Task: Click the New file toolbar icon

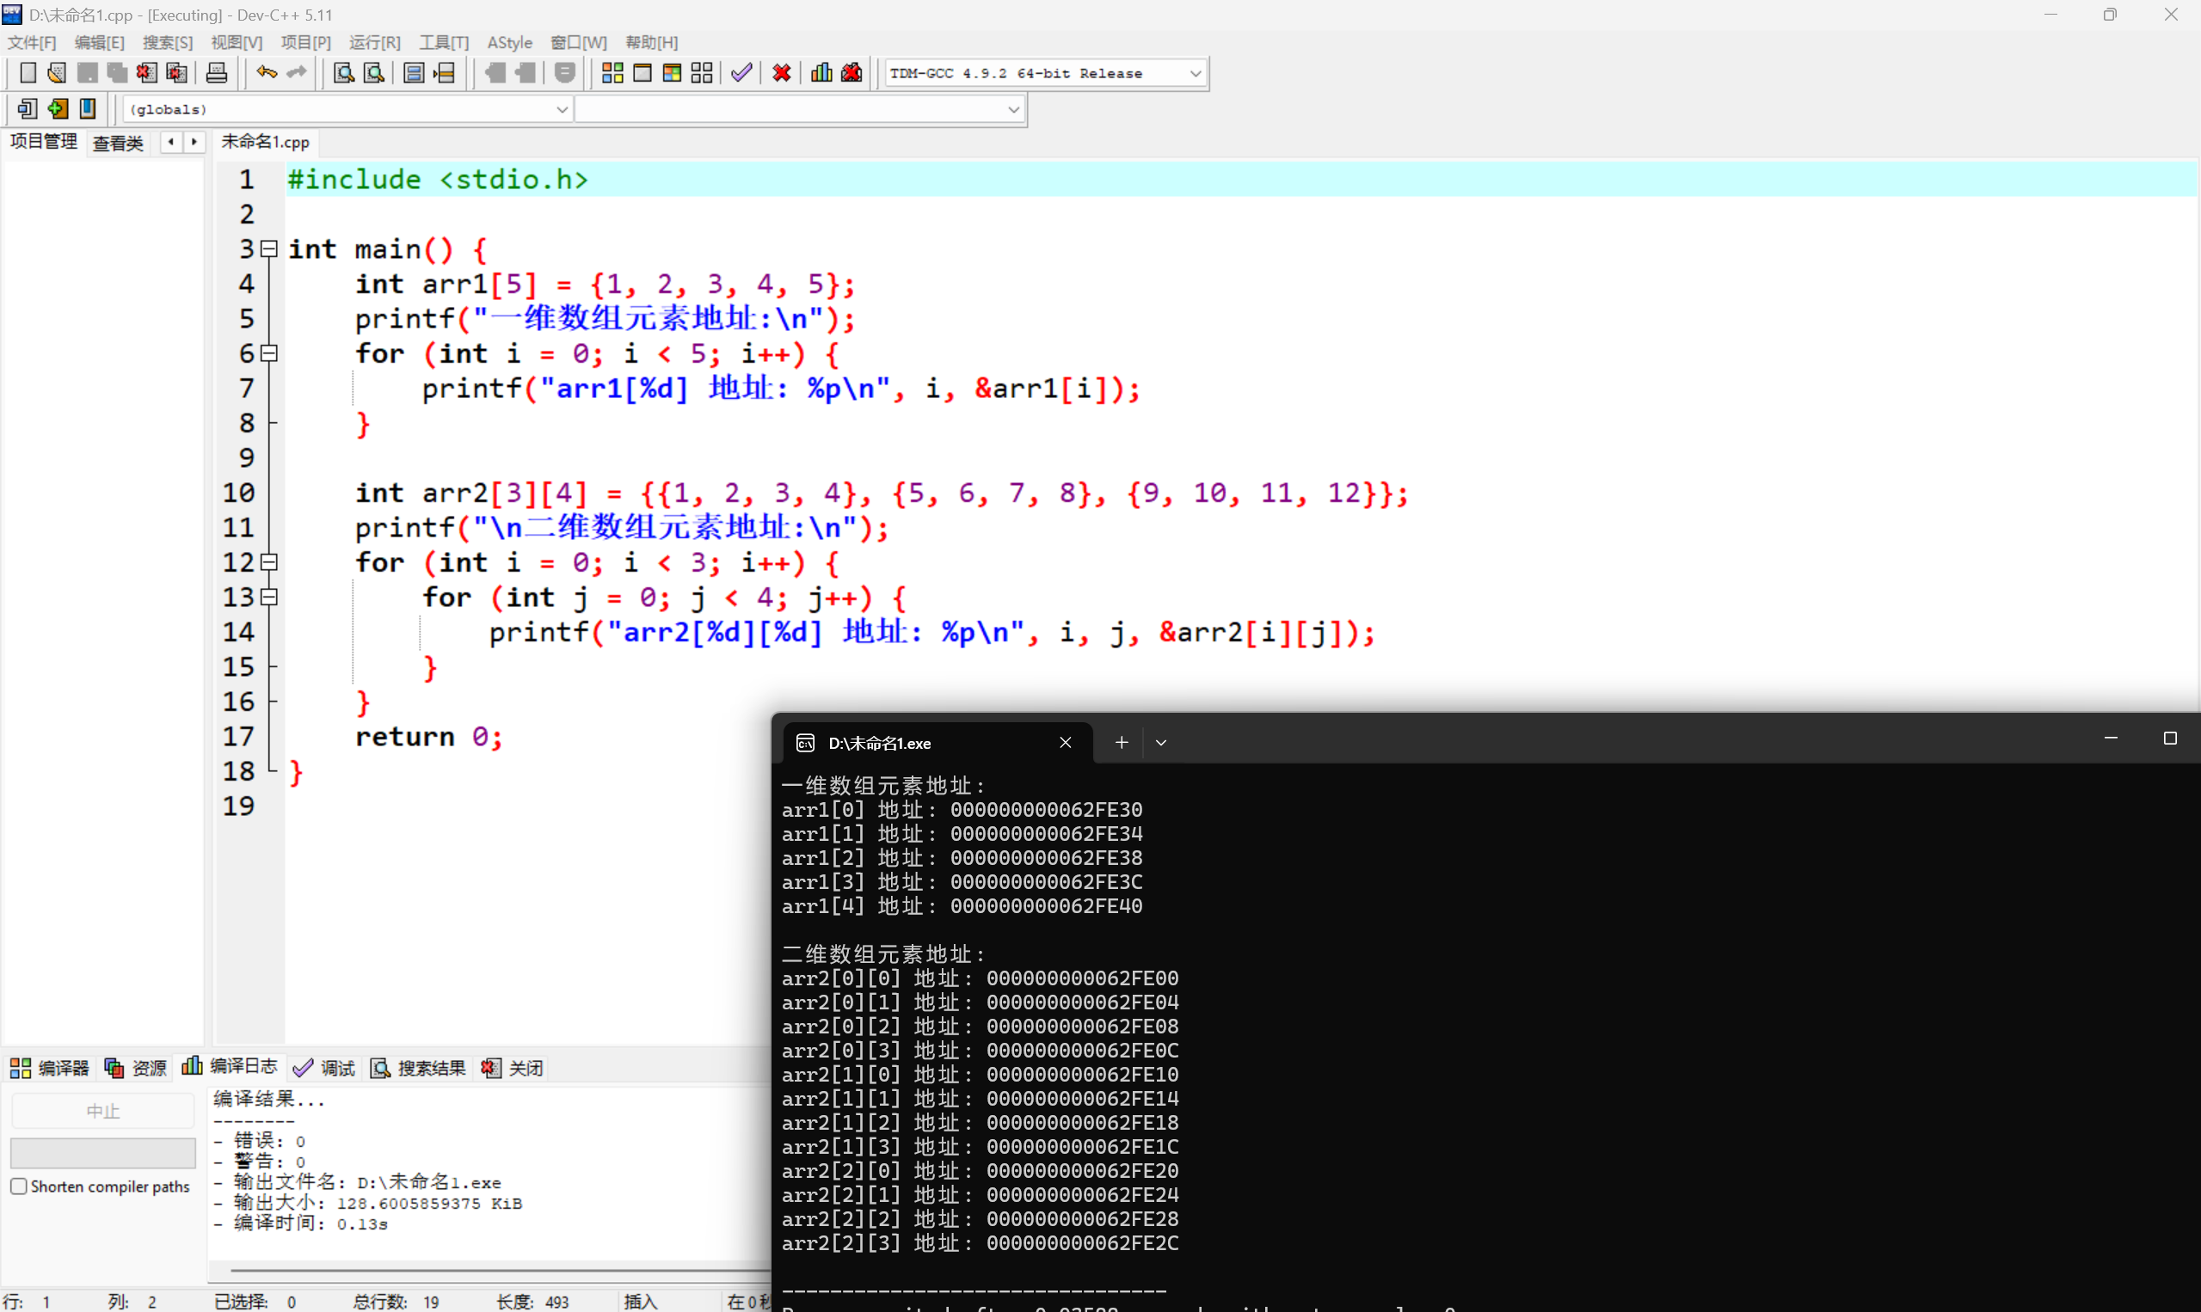Action: tap(28, 73)
